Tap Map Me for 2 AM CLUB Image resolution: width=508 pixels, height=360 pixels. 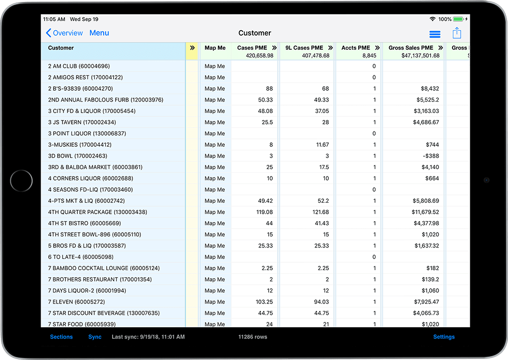click(215, 66)
